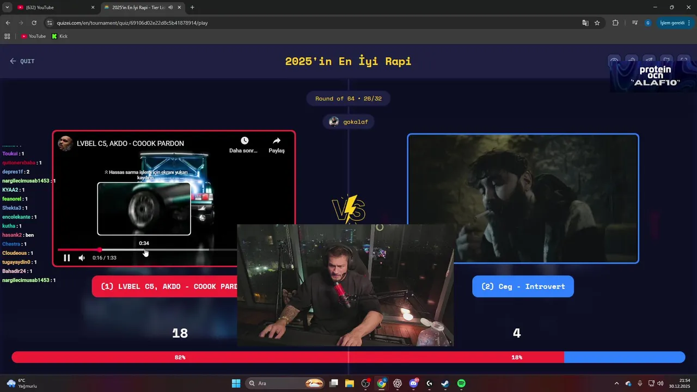
Task: Vote for (2) Ceg - Introvert button
Action: pos(523,286)
